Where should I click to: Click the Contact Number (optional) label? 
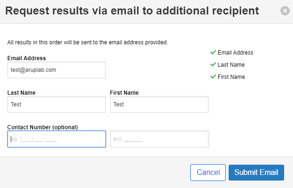[x=42, y=127]
